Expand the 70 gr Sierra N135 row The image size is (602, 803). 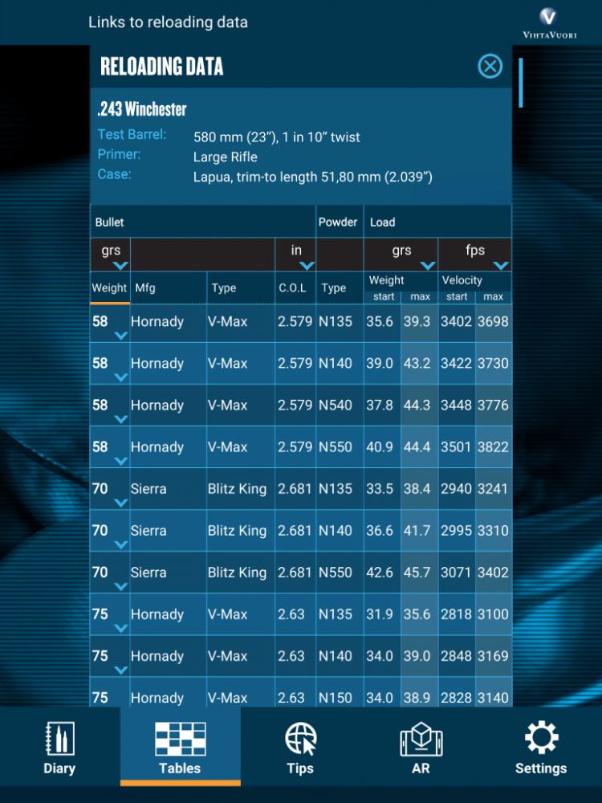[121, 503]
